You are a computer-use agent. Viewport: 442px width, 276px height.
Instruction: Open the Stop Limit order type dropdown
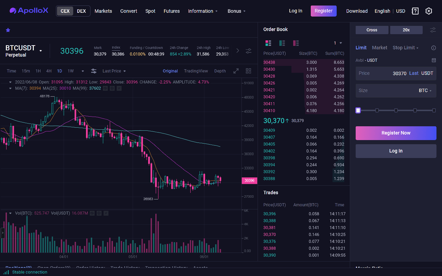pos(406,48)
